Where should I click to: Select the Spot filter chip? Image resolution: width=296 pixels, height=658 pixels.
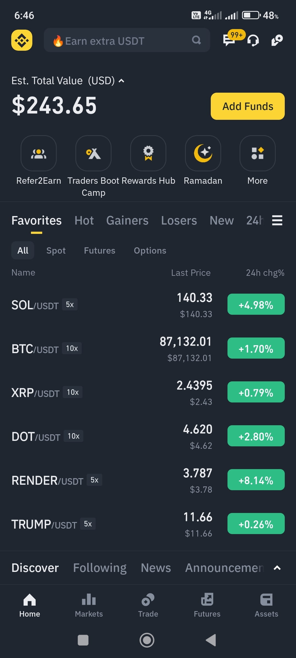pos(56,250)
